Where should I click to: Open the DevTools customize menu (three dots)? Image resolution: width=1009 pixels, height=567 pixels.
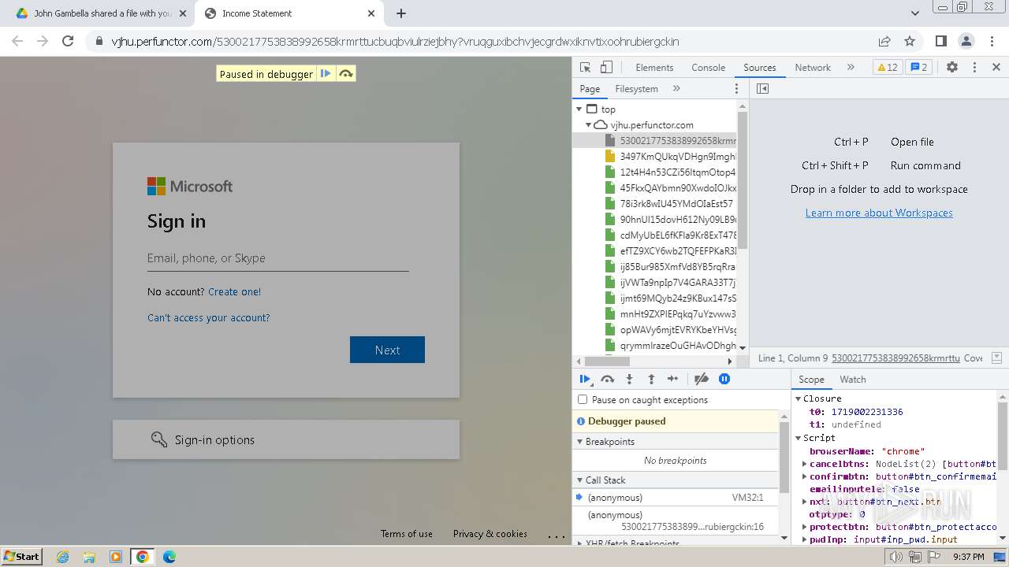tap(974, 68)
